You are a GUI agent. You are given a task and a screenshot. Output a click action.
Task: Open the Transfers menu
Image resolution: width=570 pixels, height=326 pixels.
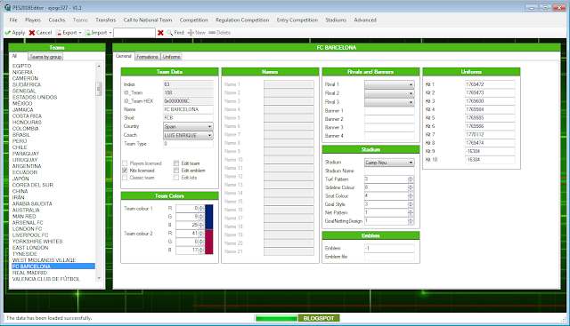point(105,20)
